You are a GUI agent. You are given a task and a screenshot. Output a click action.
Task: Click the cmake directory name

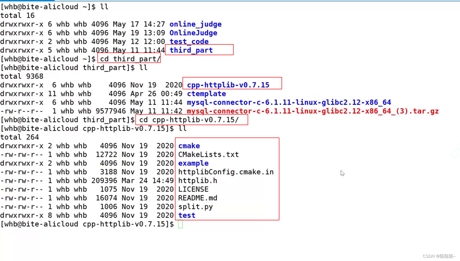point(189,146)
